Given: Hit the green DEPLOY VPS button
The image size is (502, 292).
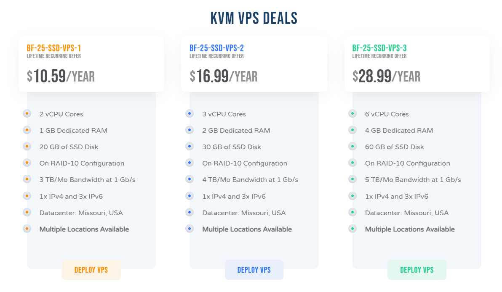Looking at the screenshot, I should tap(417, 270).
